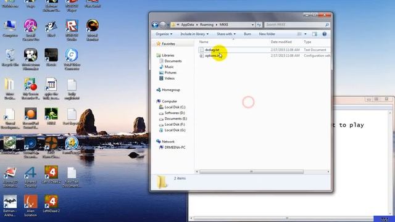Select the Recycle Bin desktop icon
The width and height of the screenshot is (395, 222).
tap(10, 58)
